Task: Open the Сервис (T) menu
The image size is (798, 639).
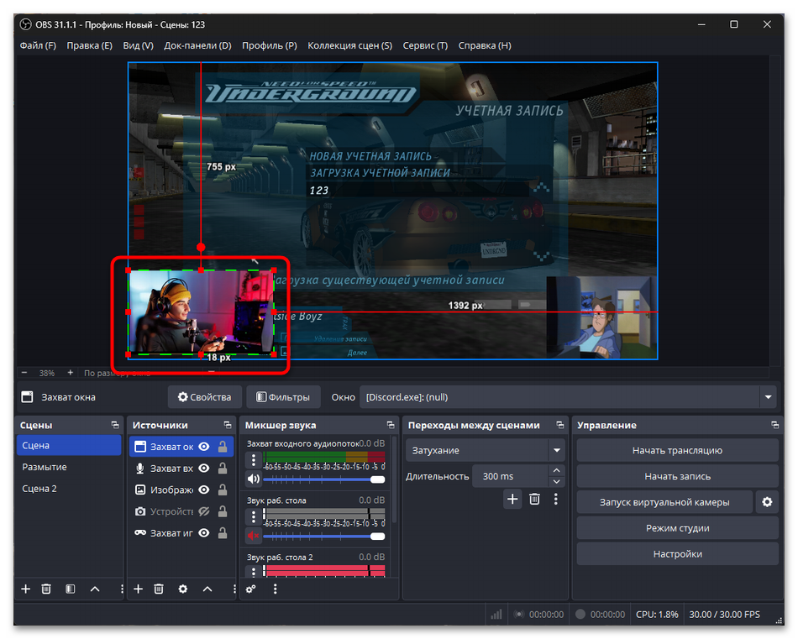Action: pos(425,45)
